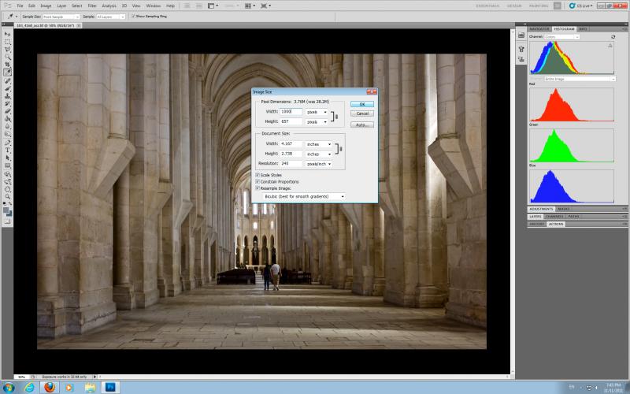Image resolution: width=630 pixels, height=394 pixels.
Task: Open Firefox from the taskbar
Action: coord(50,387)
